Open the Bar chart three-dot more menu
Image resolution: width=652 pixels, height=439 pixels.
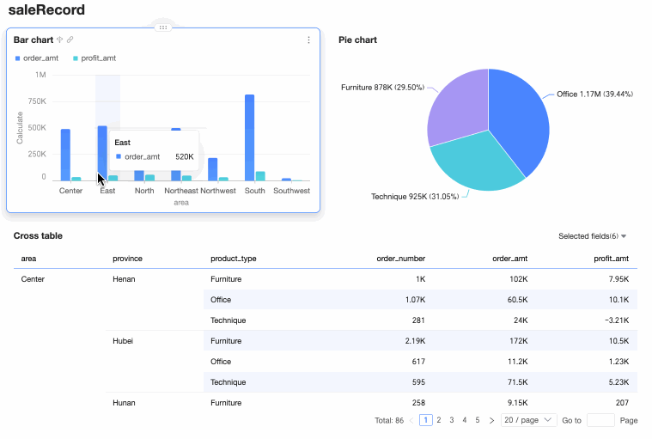point(308,40)
